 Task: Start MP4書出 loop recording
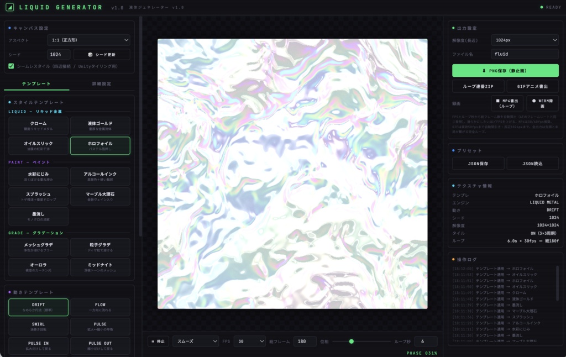pyautogui.click(x=507, y=103)
